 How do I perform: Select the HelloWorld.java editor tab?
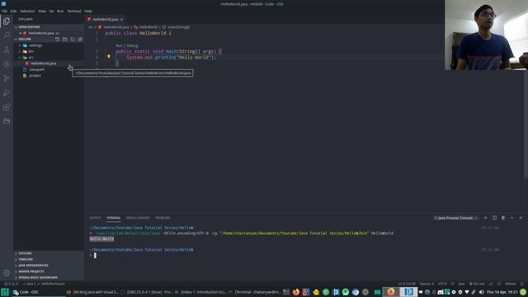tap(106, 20)
